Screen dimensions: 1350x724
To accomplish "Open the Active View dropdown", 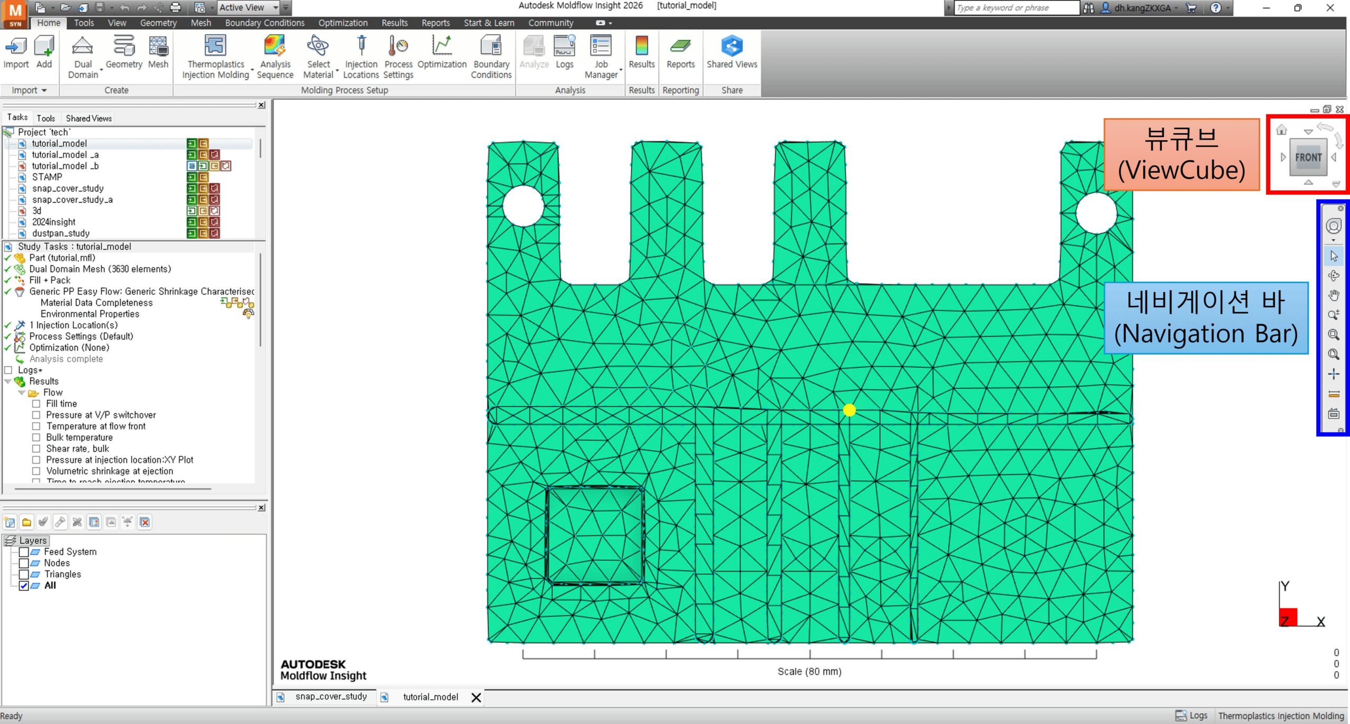I will (x=248, y=7).
